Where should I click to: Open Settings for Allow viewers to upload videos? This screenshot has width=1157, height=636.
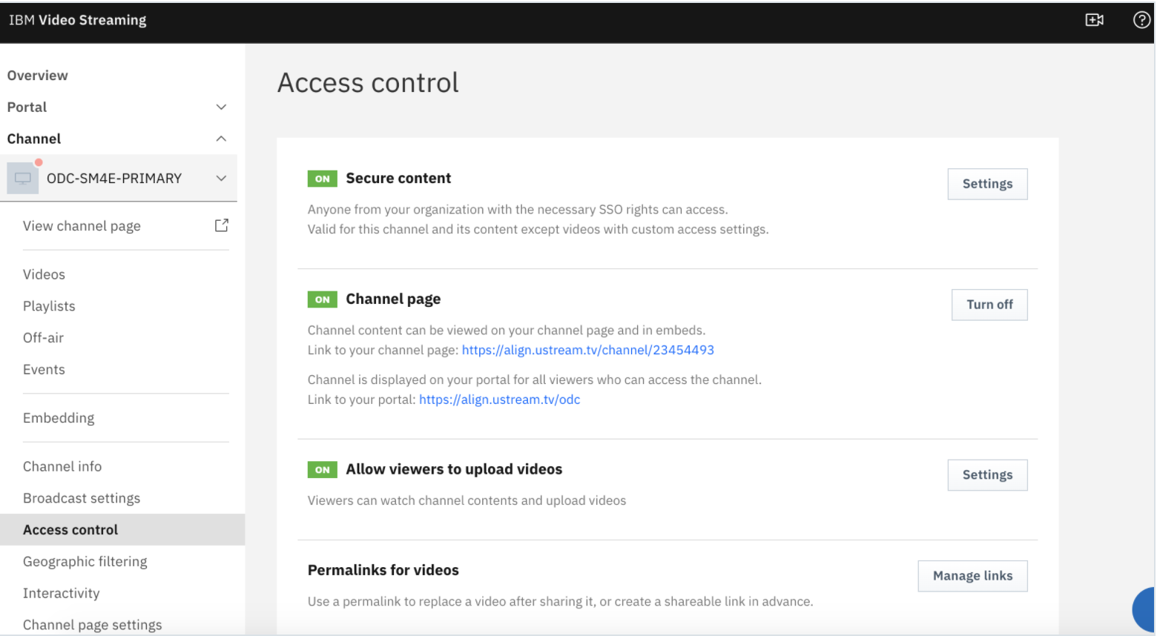pyautogui.click(x=987, y=475)
